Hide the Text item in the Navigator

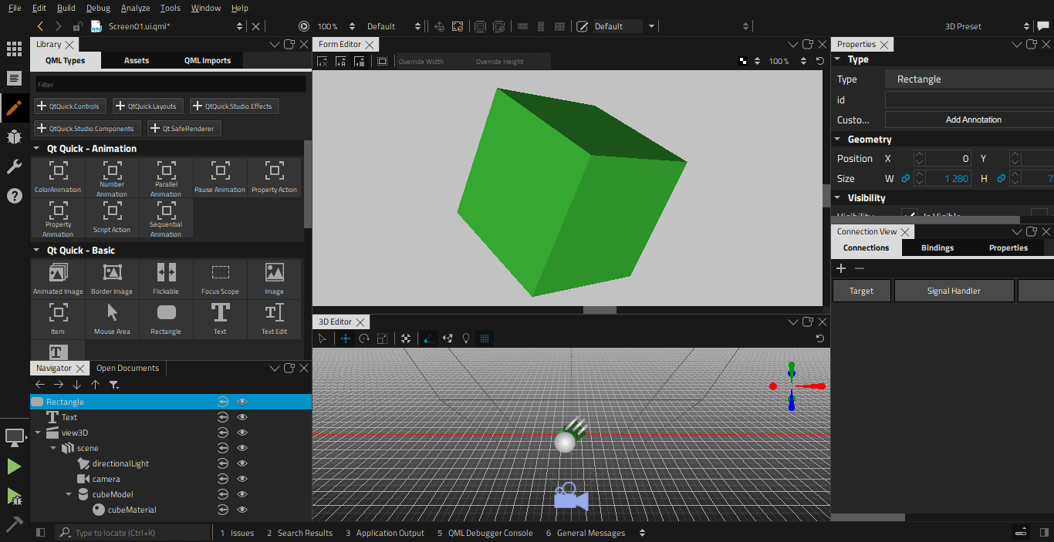(x=242, y=417)
